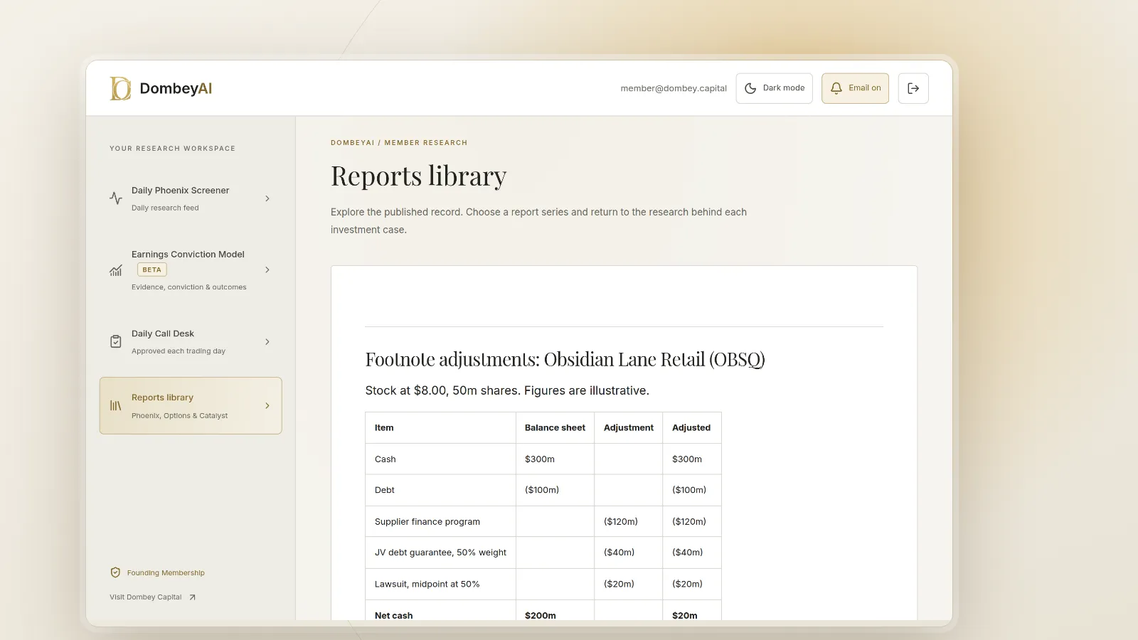This screenshot has width=1138, height=640.
Task: Open the Reports library section
Action: coord(191,405)
